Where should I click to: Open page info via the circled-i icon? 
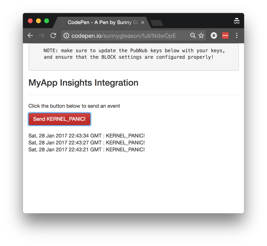click(x=66, y=36)
